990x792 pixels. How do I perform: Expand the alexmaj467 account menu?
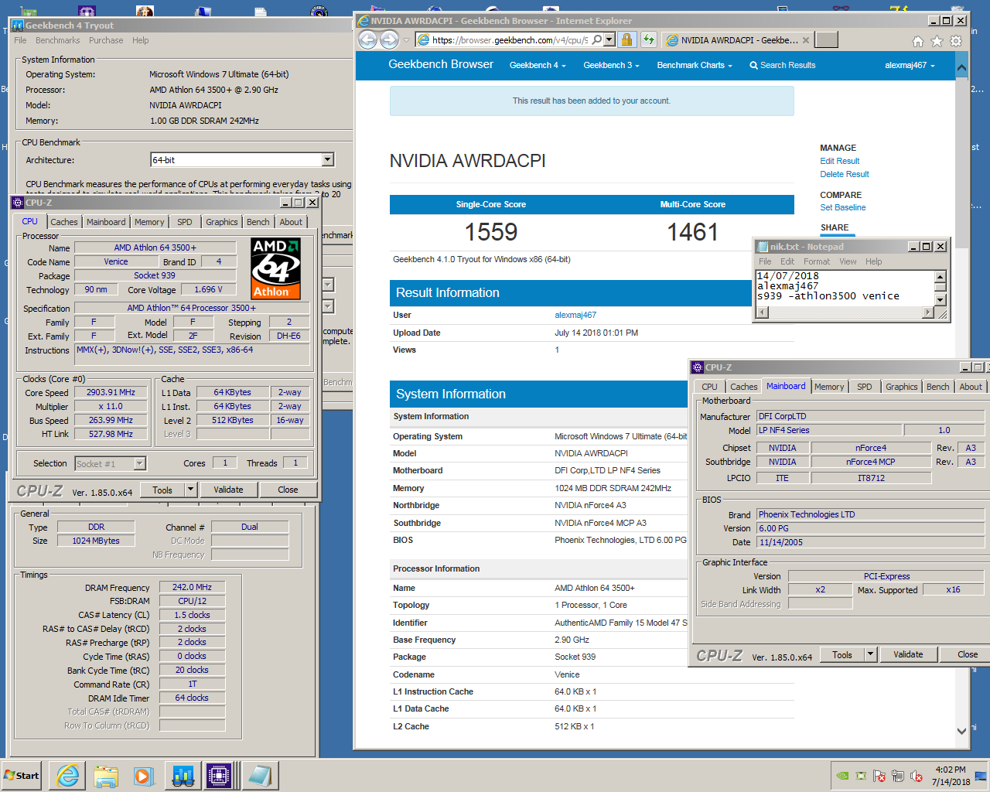pyautogui.click(x=910, y=65)
